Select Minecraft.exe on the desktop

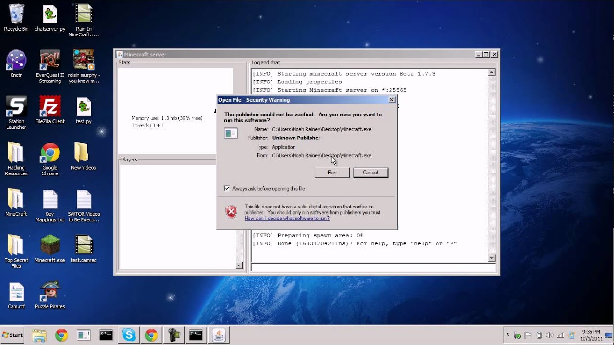pyautogui.click(x=50, y=249)
